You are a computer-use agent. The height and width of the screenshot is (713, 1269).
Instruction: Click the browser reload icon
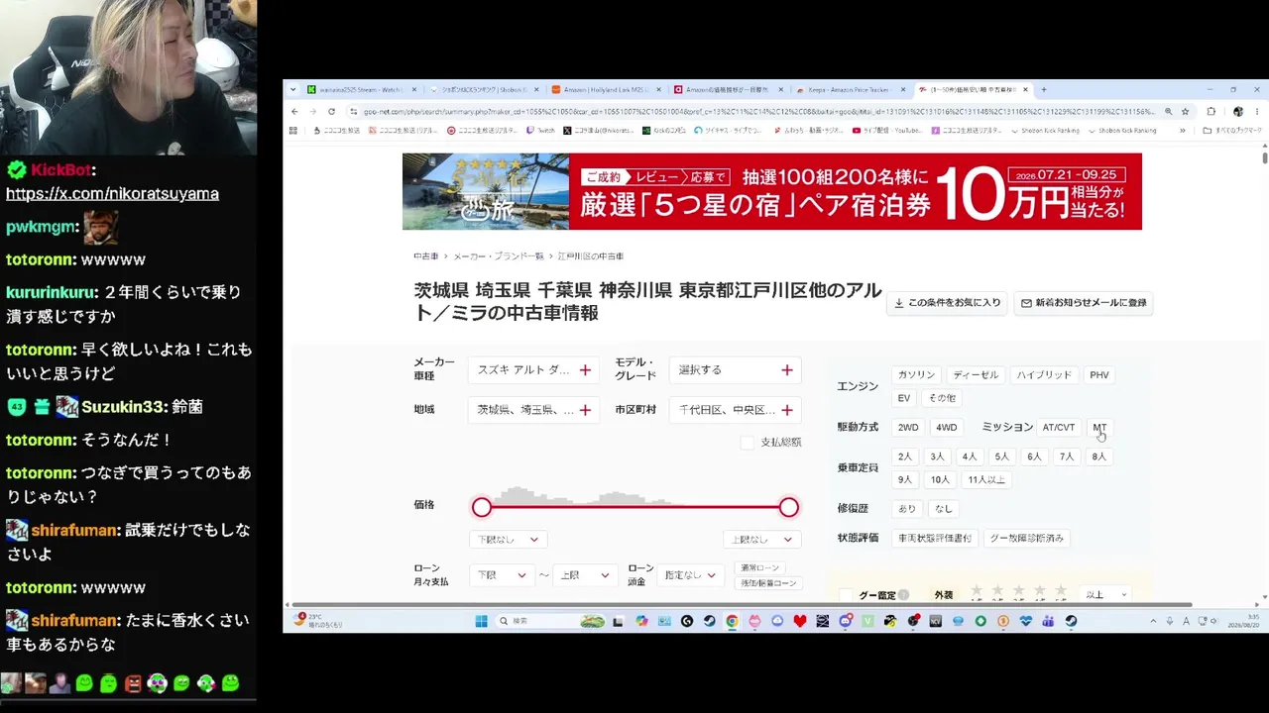point(331,112)
